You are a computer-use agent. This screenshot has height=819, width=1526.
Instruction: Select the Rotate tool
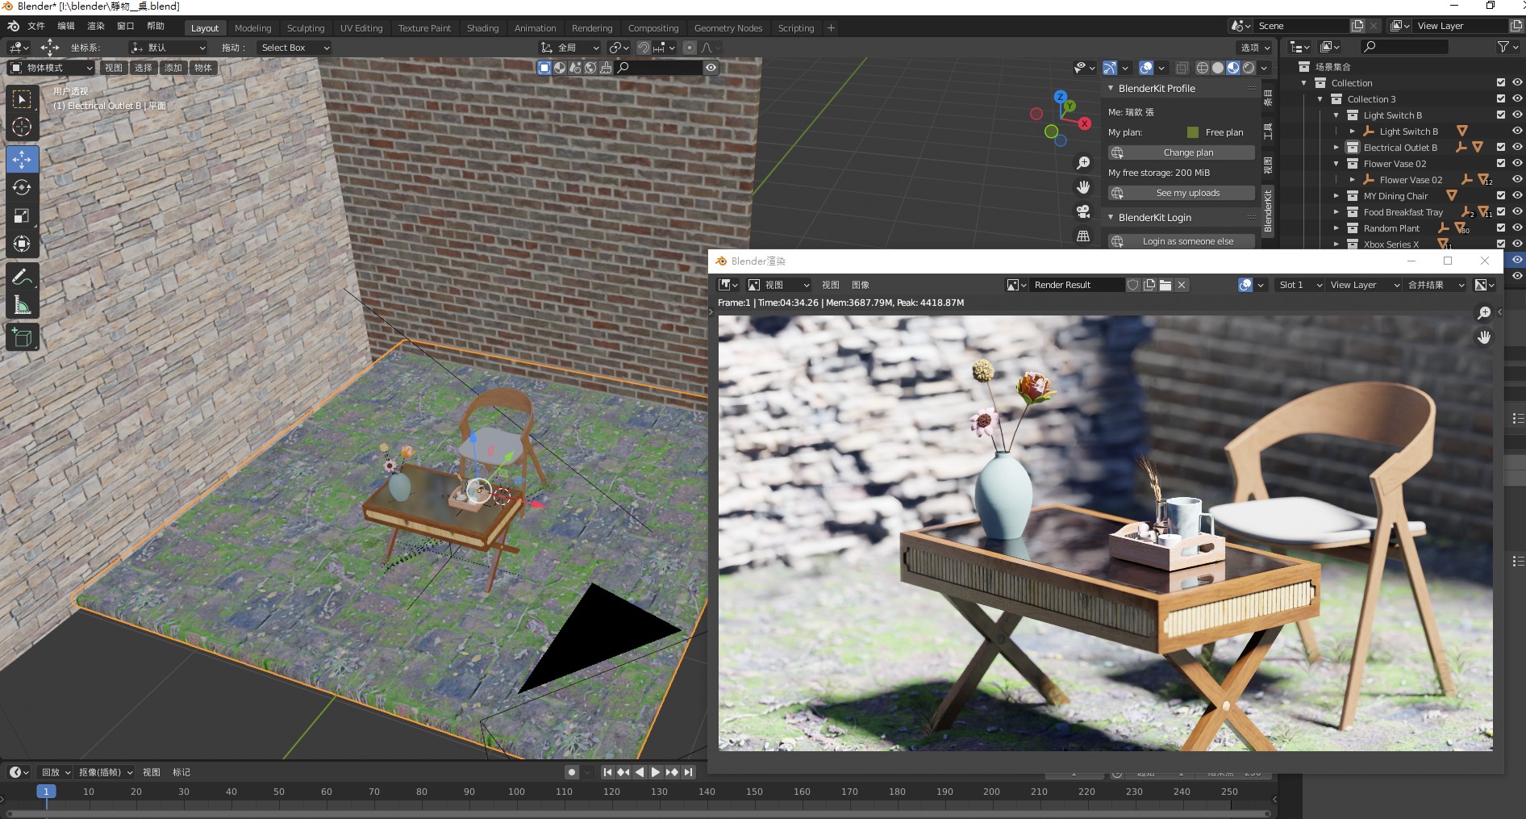click(x=22, y=187)
